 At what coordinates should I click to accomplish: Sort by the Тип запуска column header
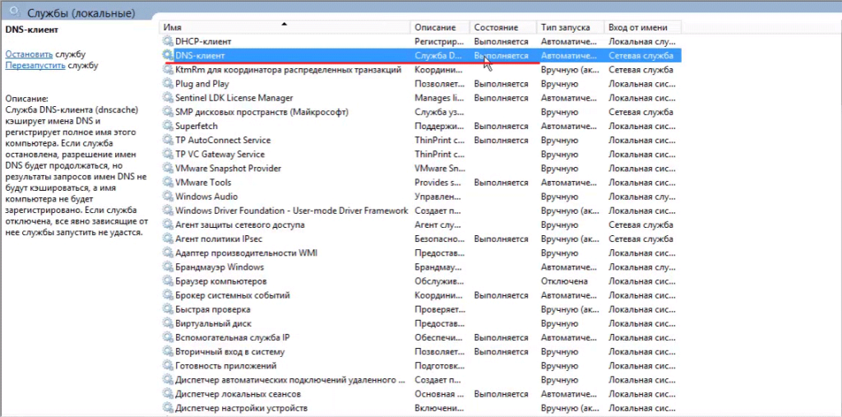(570, 27)
